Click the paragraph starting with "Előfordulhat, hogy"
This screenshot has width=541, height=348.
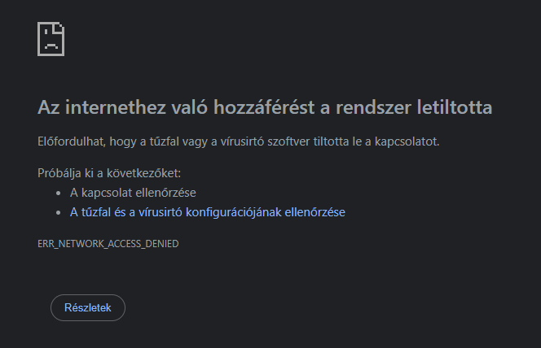(x=239, y=141)
